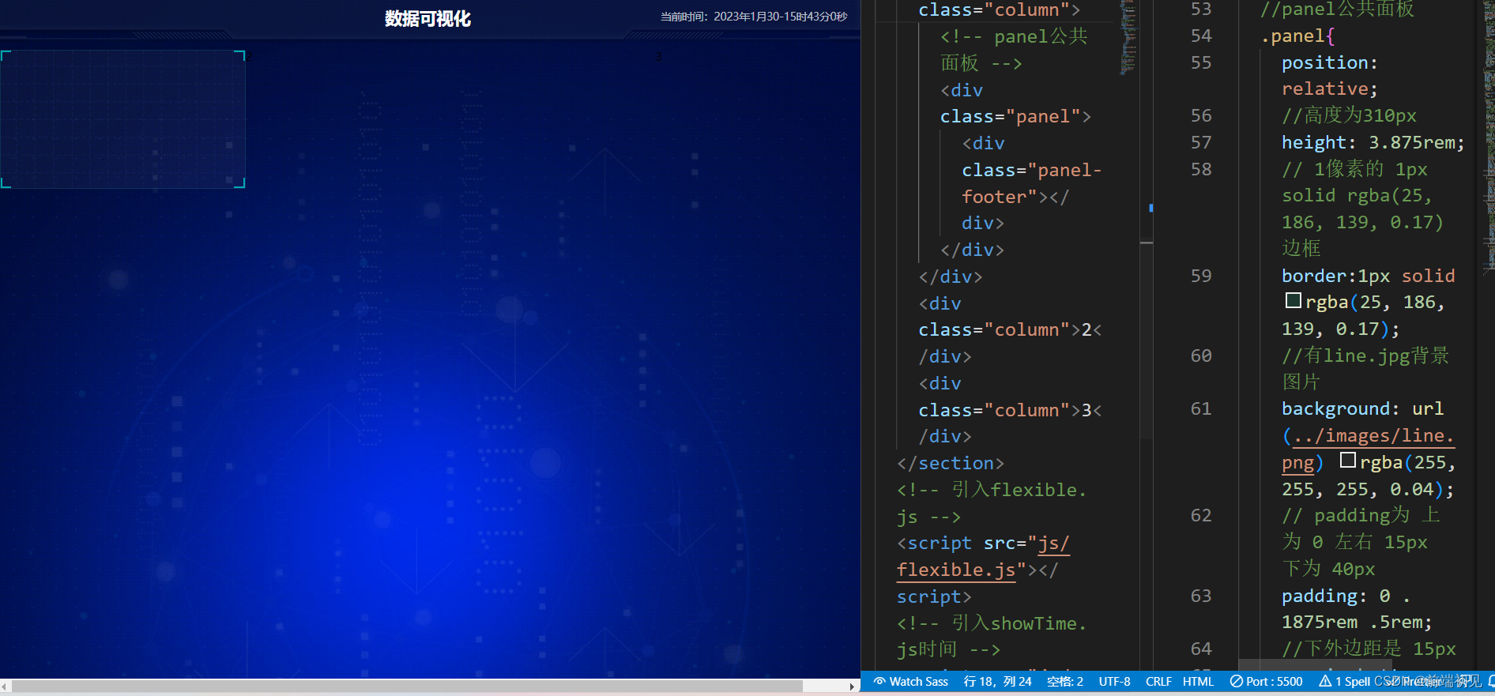The image size is (1495, 696).
Task: Place cursor on <script src= text
Action: [x=962, y=543]
